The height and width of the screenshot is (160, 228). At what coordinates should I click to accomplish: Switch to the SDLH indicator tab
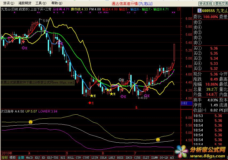(103, 158)
